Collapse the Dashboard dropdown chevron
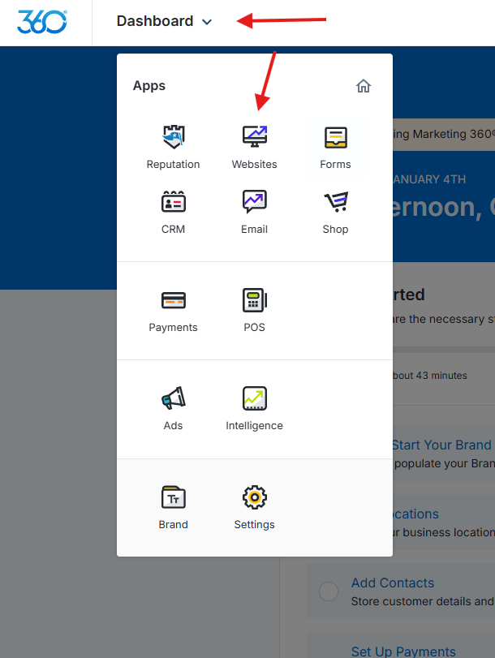The image size is (495, 658). coord(207,22)
